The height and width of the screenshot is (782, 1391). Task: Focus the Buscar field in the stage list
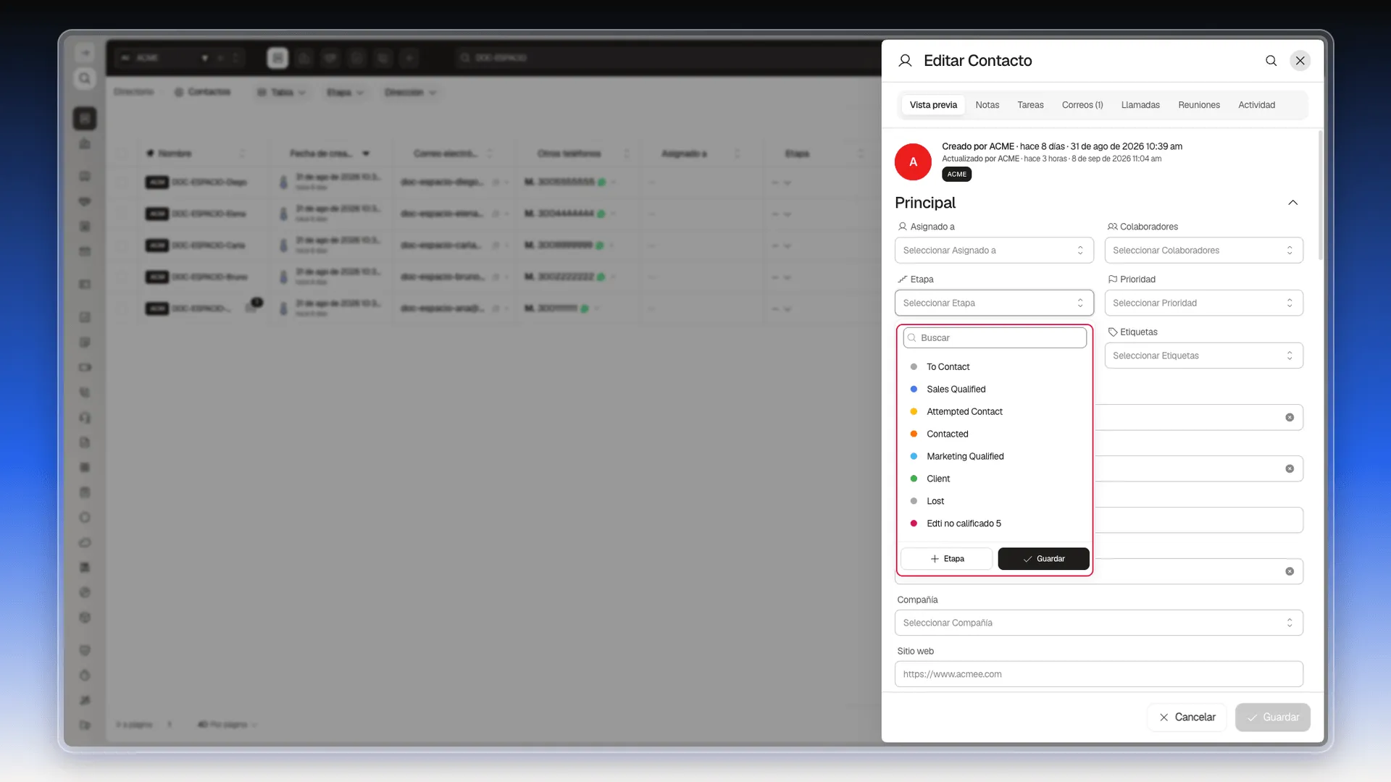[995, 338]
